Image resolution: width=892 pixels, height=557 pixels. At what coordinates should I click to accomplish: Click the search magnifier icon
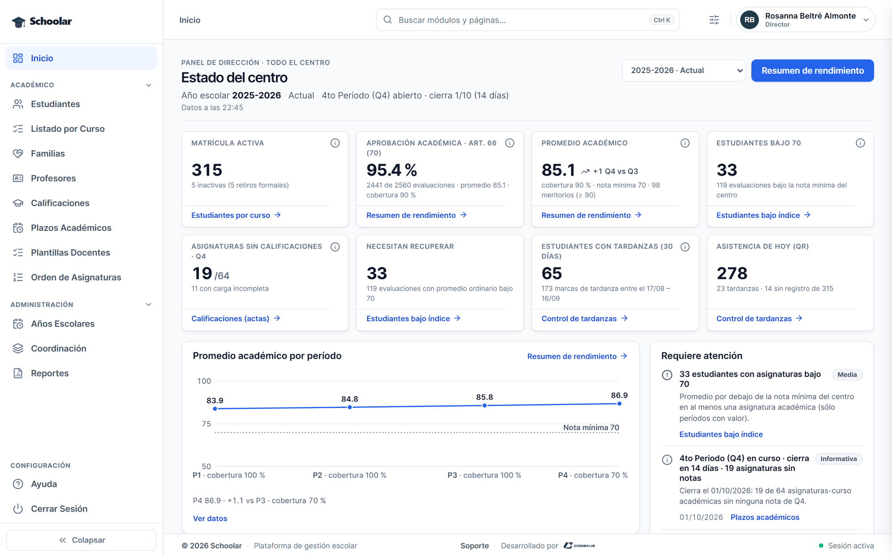pos(388,20)
